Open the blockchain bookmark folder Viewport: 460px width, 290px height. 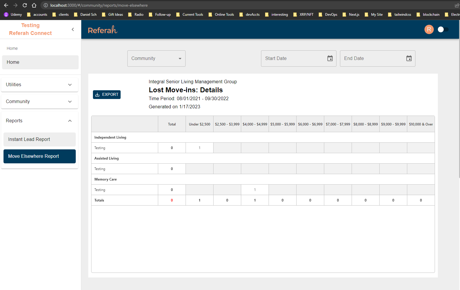point(428,15)
